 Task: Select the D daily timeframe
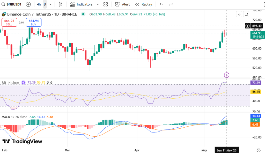click(45, 4)
